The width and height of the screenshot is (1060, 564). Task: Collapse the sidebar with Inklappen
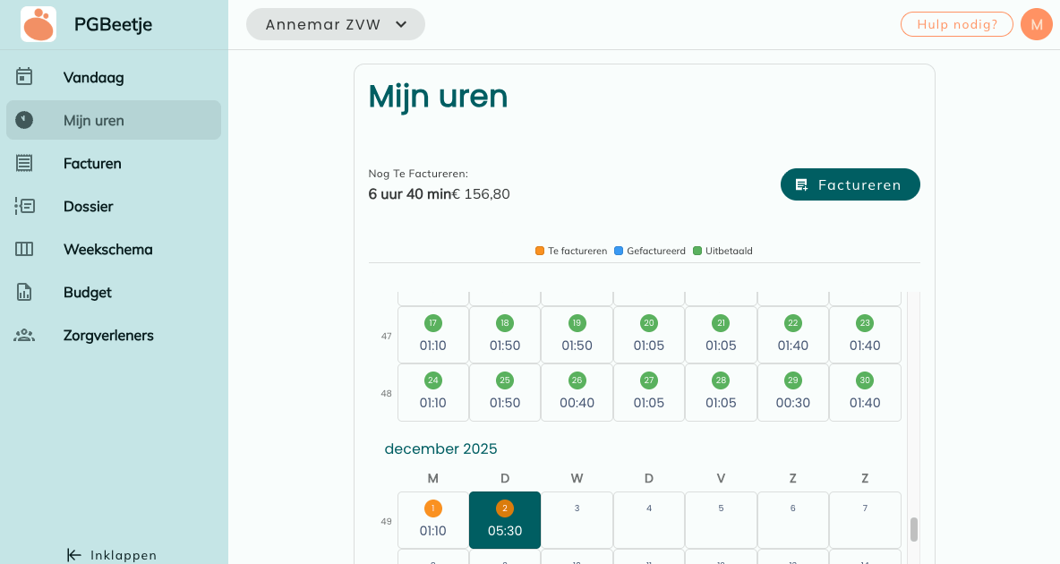point(111,555)
